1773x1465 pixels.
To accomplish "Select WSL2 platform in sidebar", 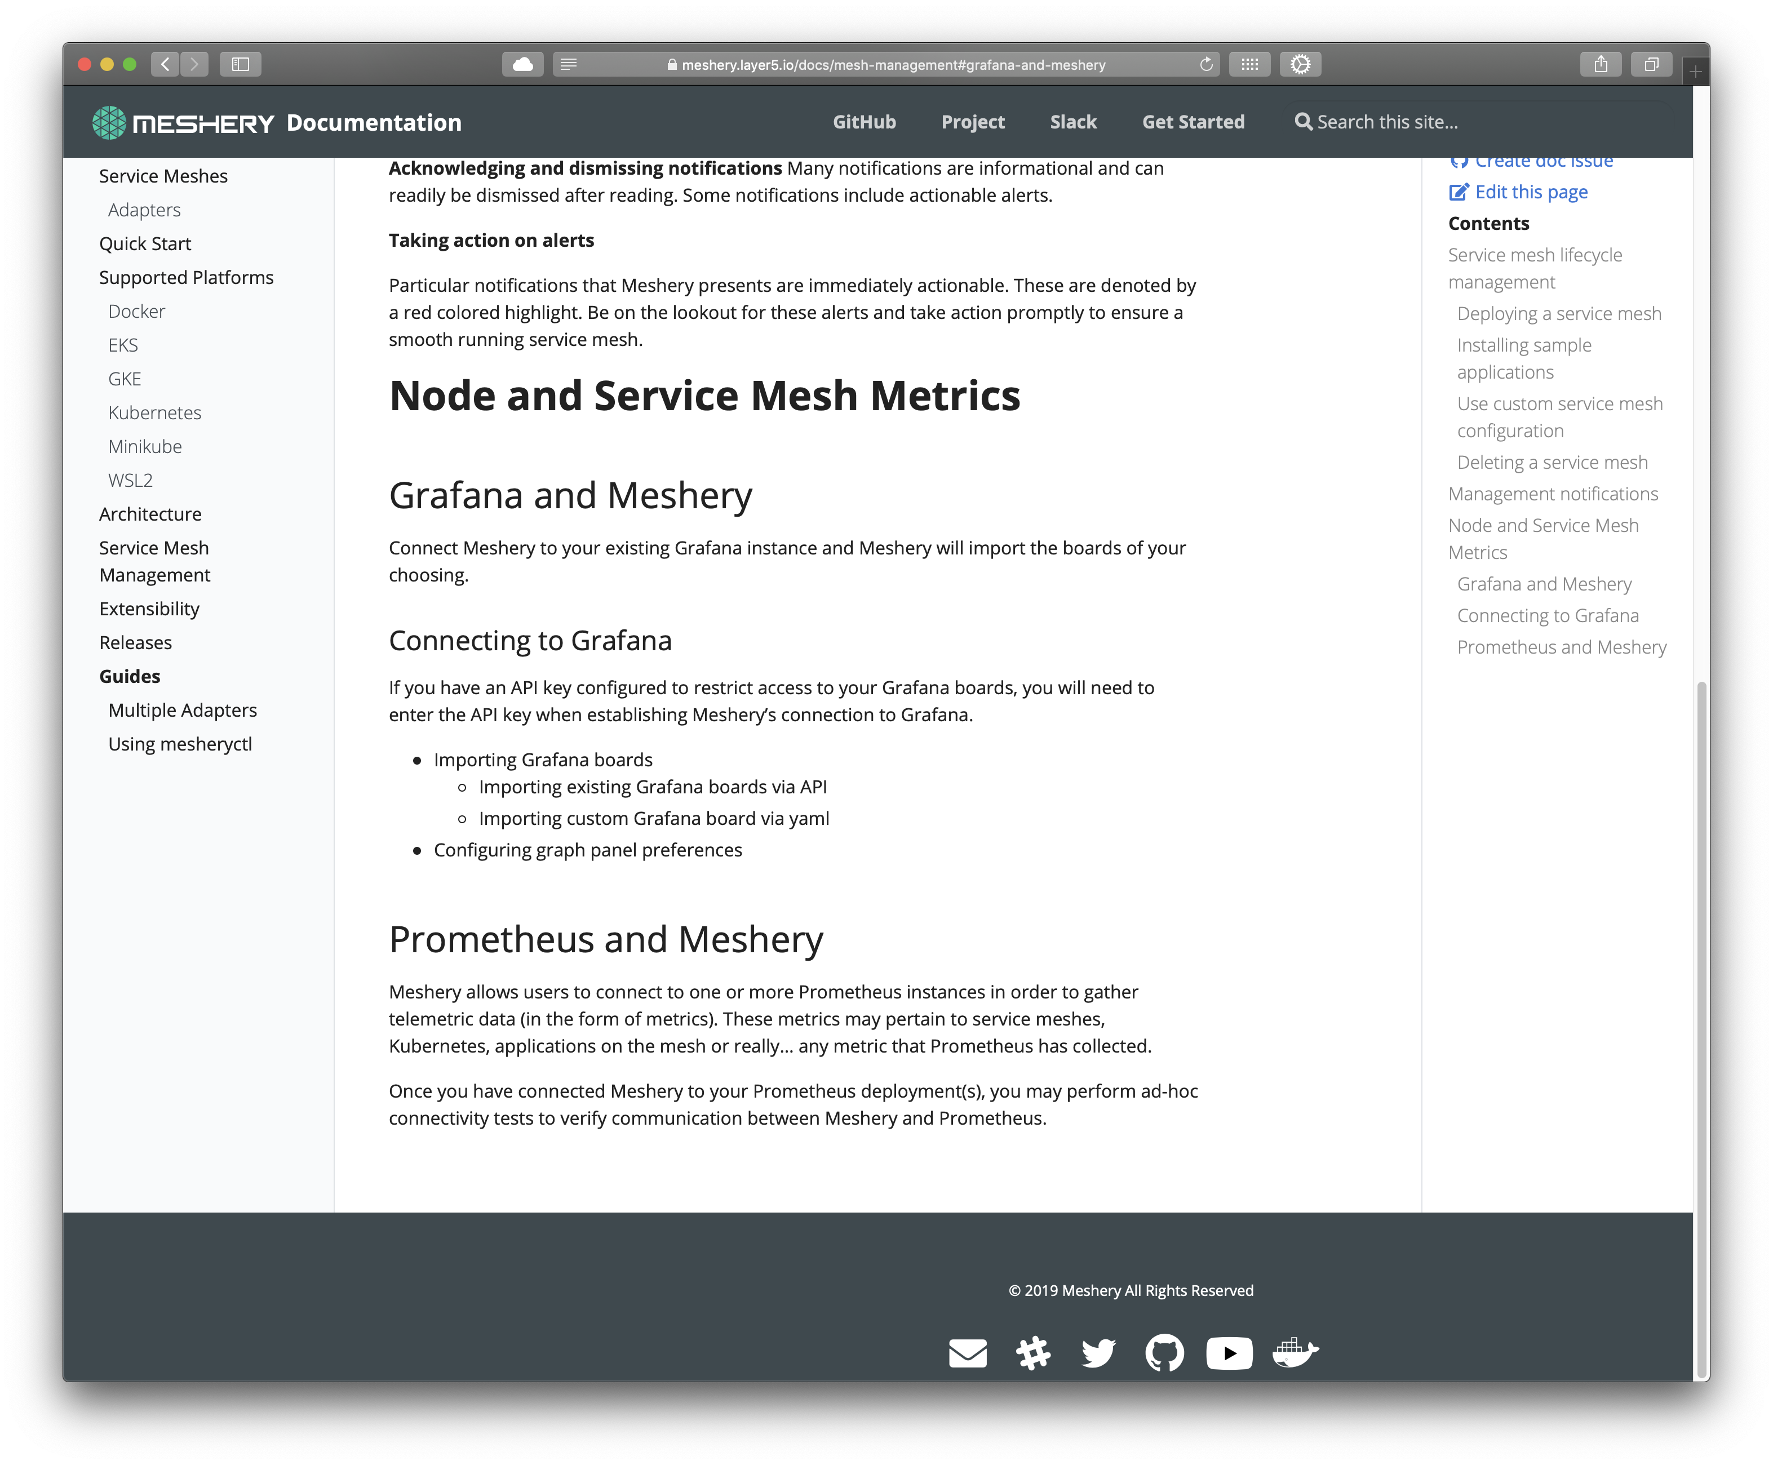I will pyautogui.click(x=131, y=480).
